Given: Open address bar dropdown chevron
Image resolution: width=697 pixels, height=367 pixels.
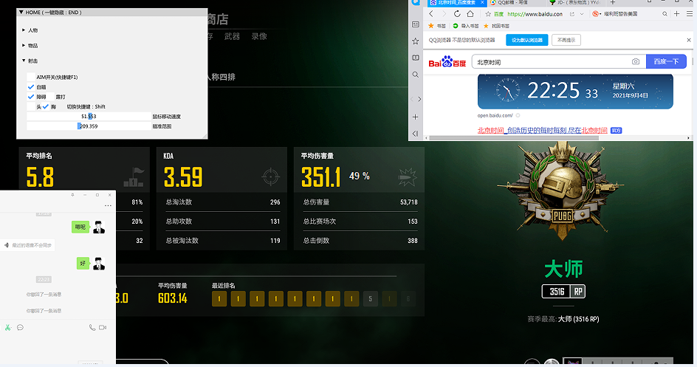Looking at the screenshot, I should (x=581, y=14).
